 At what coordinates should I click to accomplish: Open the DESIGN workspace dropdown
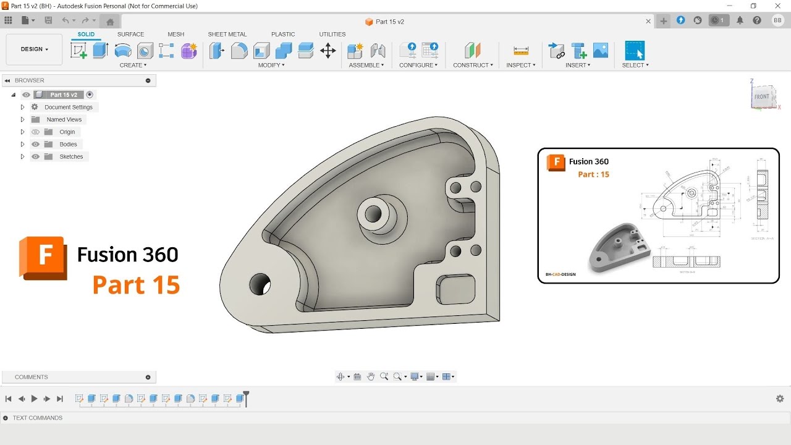pos(34,49)
